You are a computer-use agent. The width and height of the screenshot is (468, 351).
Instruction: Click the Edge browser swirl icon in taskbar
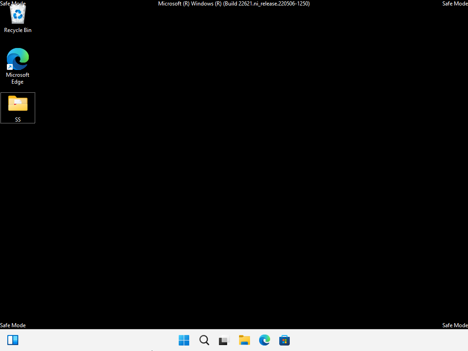(x=264, y=340)
